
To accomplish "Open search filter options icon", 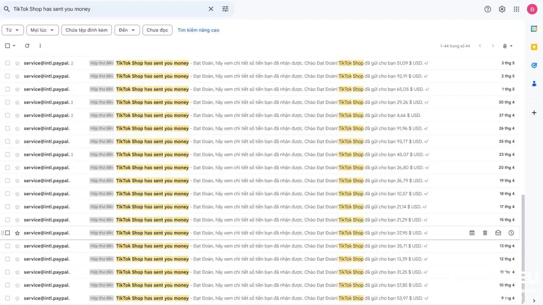I will point(225,9).
